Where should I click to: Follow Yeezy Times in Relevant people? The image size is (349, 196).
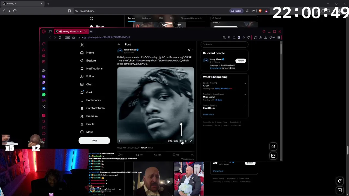(x=240, y=61)
